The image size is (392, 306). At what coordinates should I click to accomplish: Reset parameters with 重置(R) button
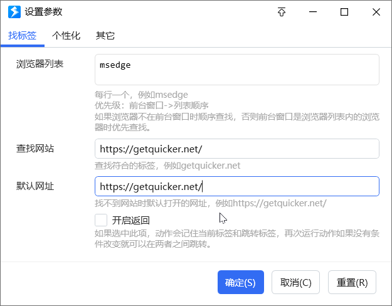[352, 282]
